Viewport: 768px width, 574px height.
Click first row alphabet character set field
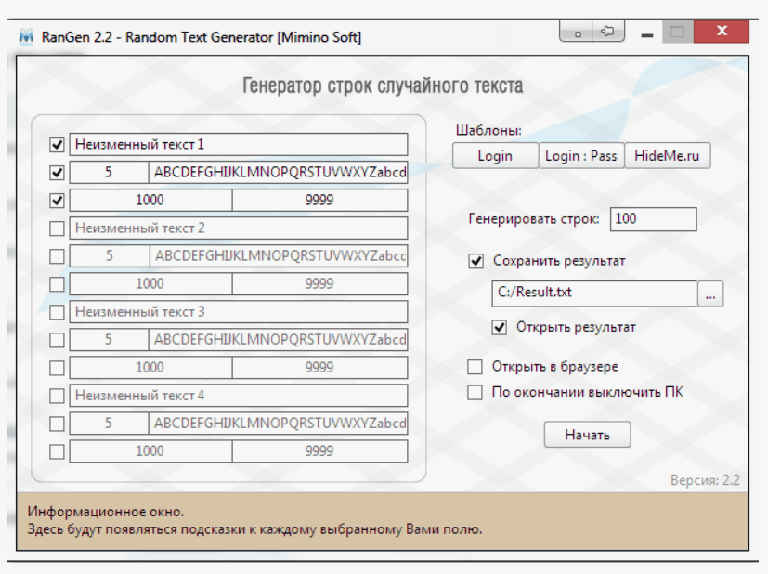(x=278, y=172)
